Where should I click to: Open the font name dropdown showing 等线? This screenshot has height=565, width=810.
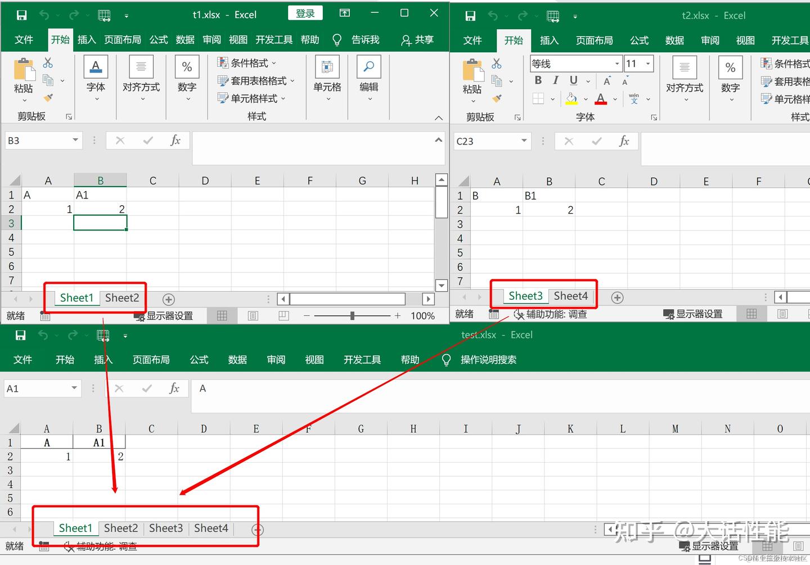(x=616, y=63)
